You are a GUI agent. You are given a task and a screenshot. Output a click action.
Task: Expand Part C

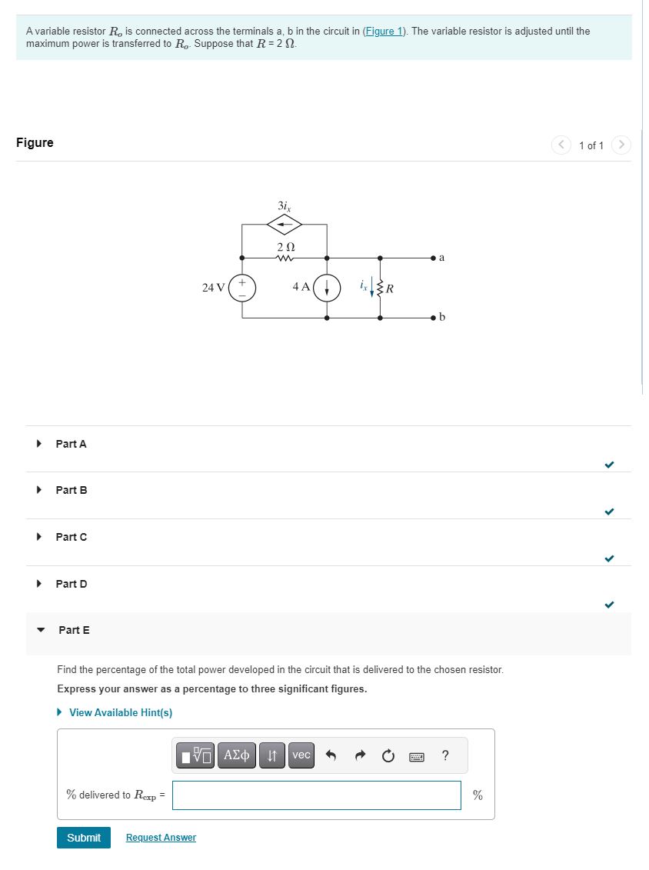pos(71,537)
